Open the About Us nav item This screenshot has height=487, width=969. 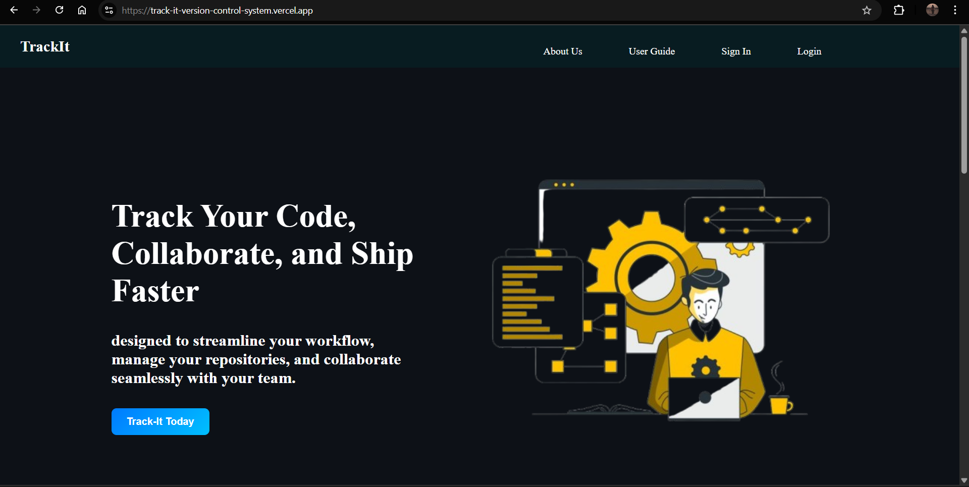(x=562, y=51)
